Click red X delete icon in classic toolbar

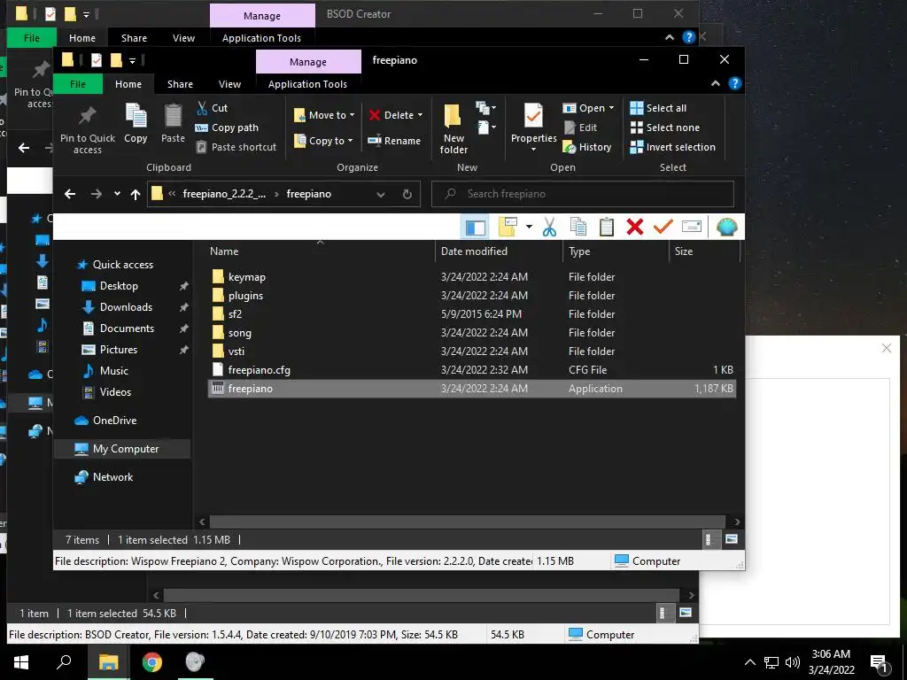(x=634, y=227)
